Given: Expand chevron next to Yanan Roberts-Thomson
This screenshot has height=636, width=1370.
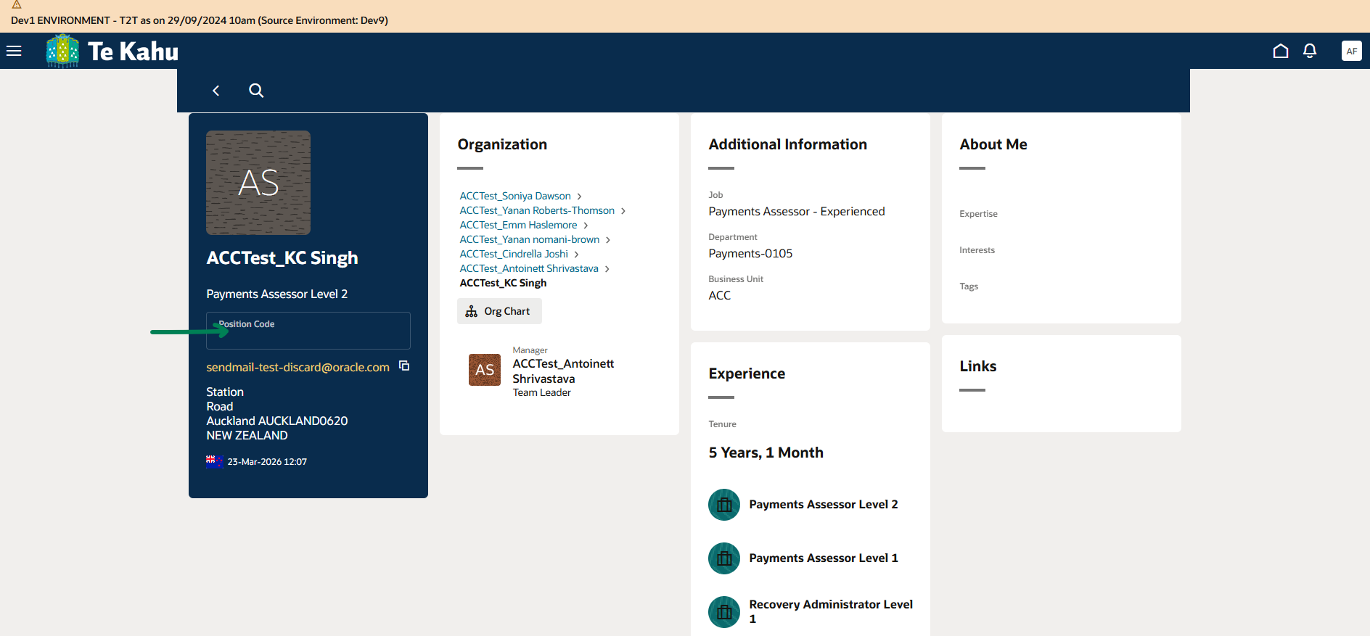Looking at the screenshot, I should coord(623,211).
